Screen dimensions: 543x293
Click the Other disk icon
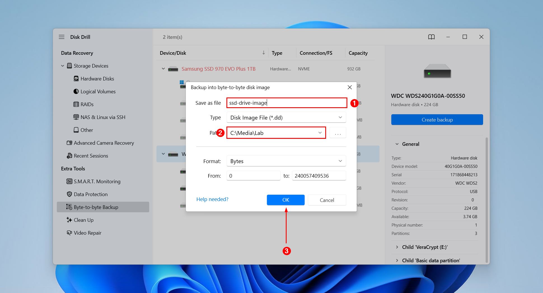click(x=76, y=130)
